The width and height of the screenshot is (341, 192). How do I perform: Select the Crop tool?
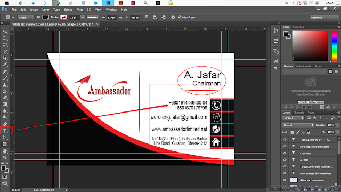pyautogui.click(x=5, y=58)
